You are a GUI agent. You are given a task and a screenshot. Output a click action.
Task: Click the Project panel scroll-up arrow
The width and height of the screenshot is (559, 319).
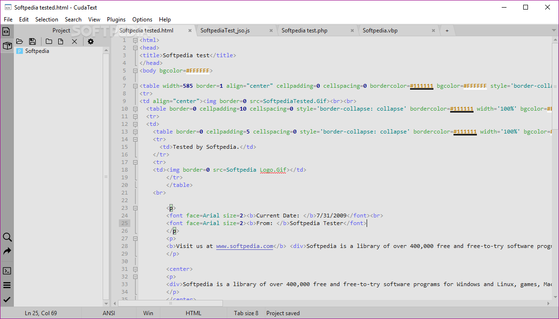point(106,51)
